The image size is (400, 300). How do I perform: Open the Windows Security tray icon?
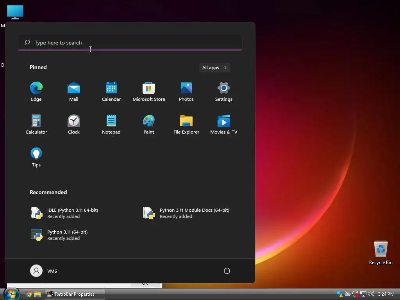[x=340, y=294]
